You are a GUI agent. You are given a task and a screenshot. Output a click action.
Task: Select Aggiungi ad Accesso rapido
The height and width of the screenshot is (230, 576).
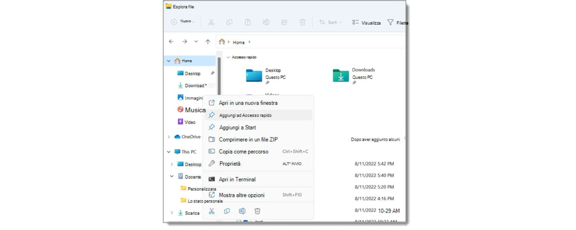coord(245,115)
